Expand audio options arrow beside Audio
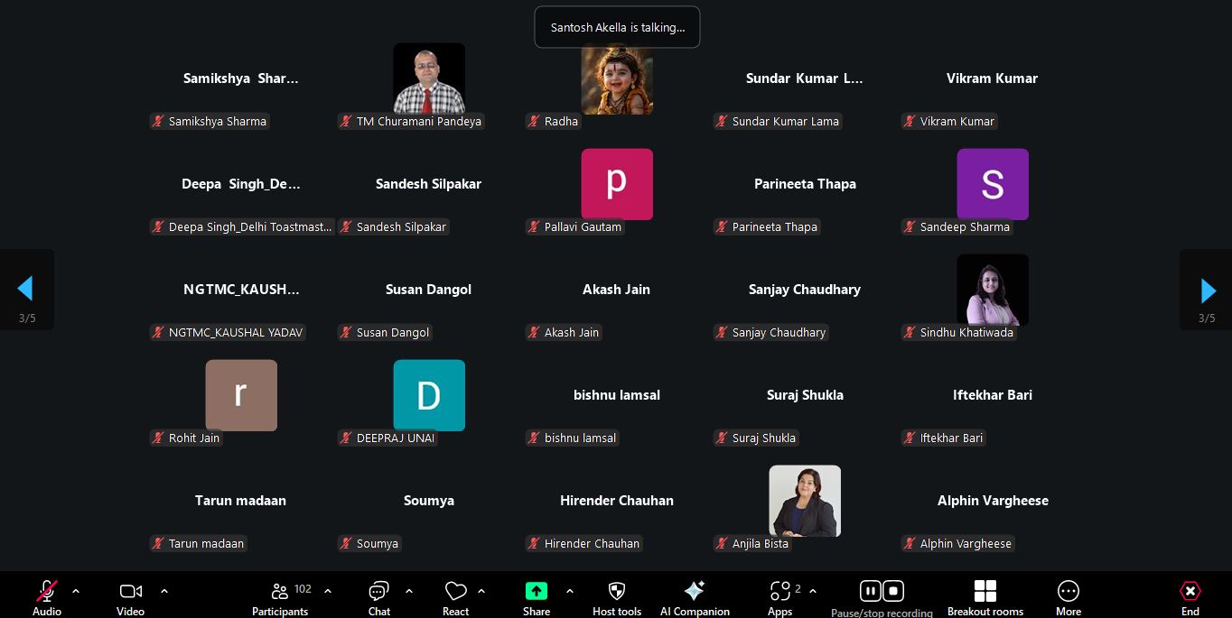This screenshot has height=618, width=1232. 76,591
